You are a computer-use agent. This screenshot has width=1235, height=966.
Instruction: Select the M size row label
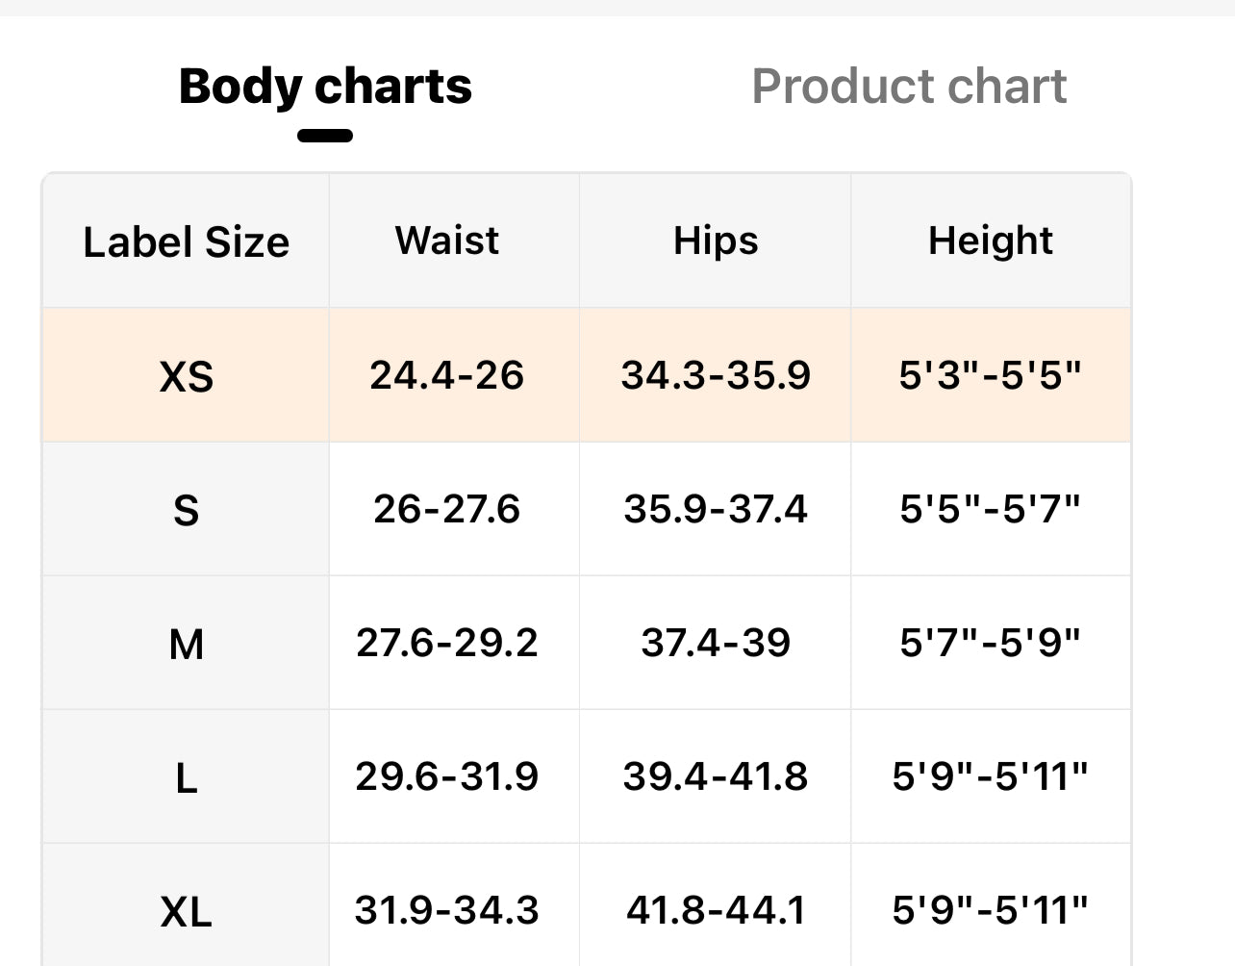coord(186,643)
